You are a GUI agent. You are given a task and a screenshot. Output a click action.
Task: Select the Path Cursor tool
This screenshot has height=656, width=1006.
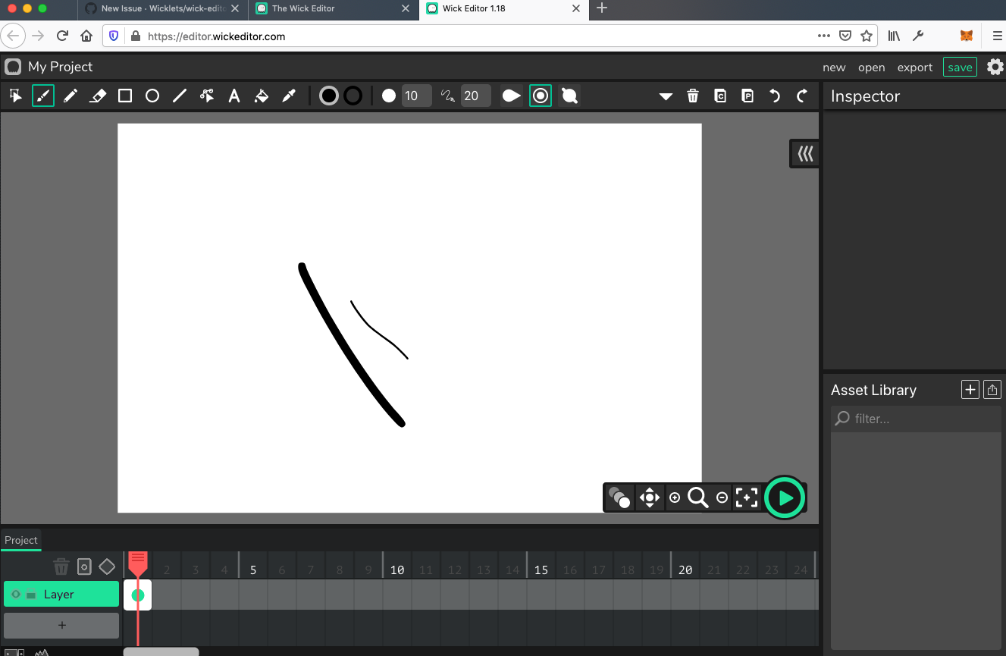[x=207, y=96]
